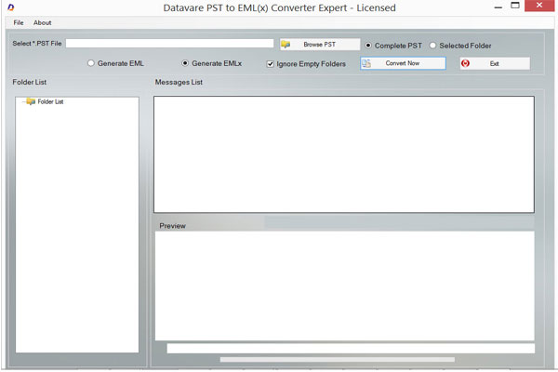
Task: Click the Datavare app logo in title bar
Action: click(x=10, y=7)
